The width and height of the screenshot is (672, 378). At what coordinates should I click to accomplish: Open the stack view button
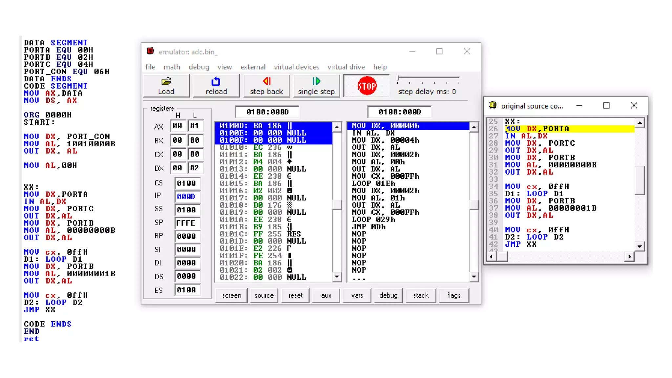pyautogui.click(x=420, y=295)
